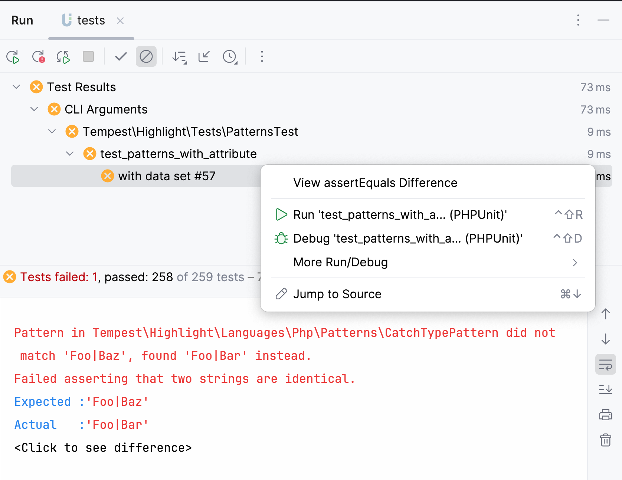Select View assertEquals Difference
This screenshot has width=622, height=480.
pos(375,183)
